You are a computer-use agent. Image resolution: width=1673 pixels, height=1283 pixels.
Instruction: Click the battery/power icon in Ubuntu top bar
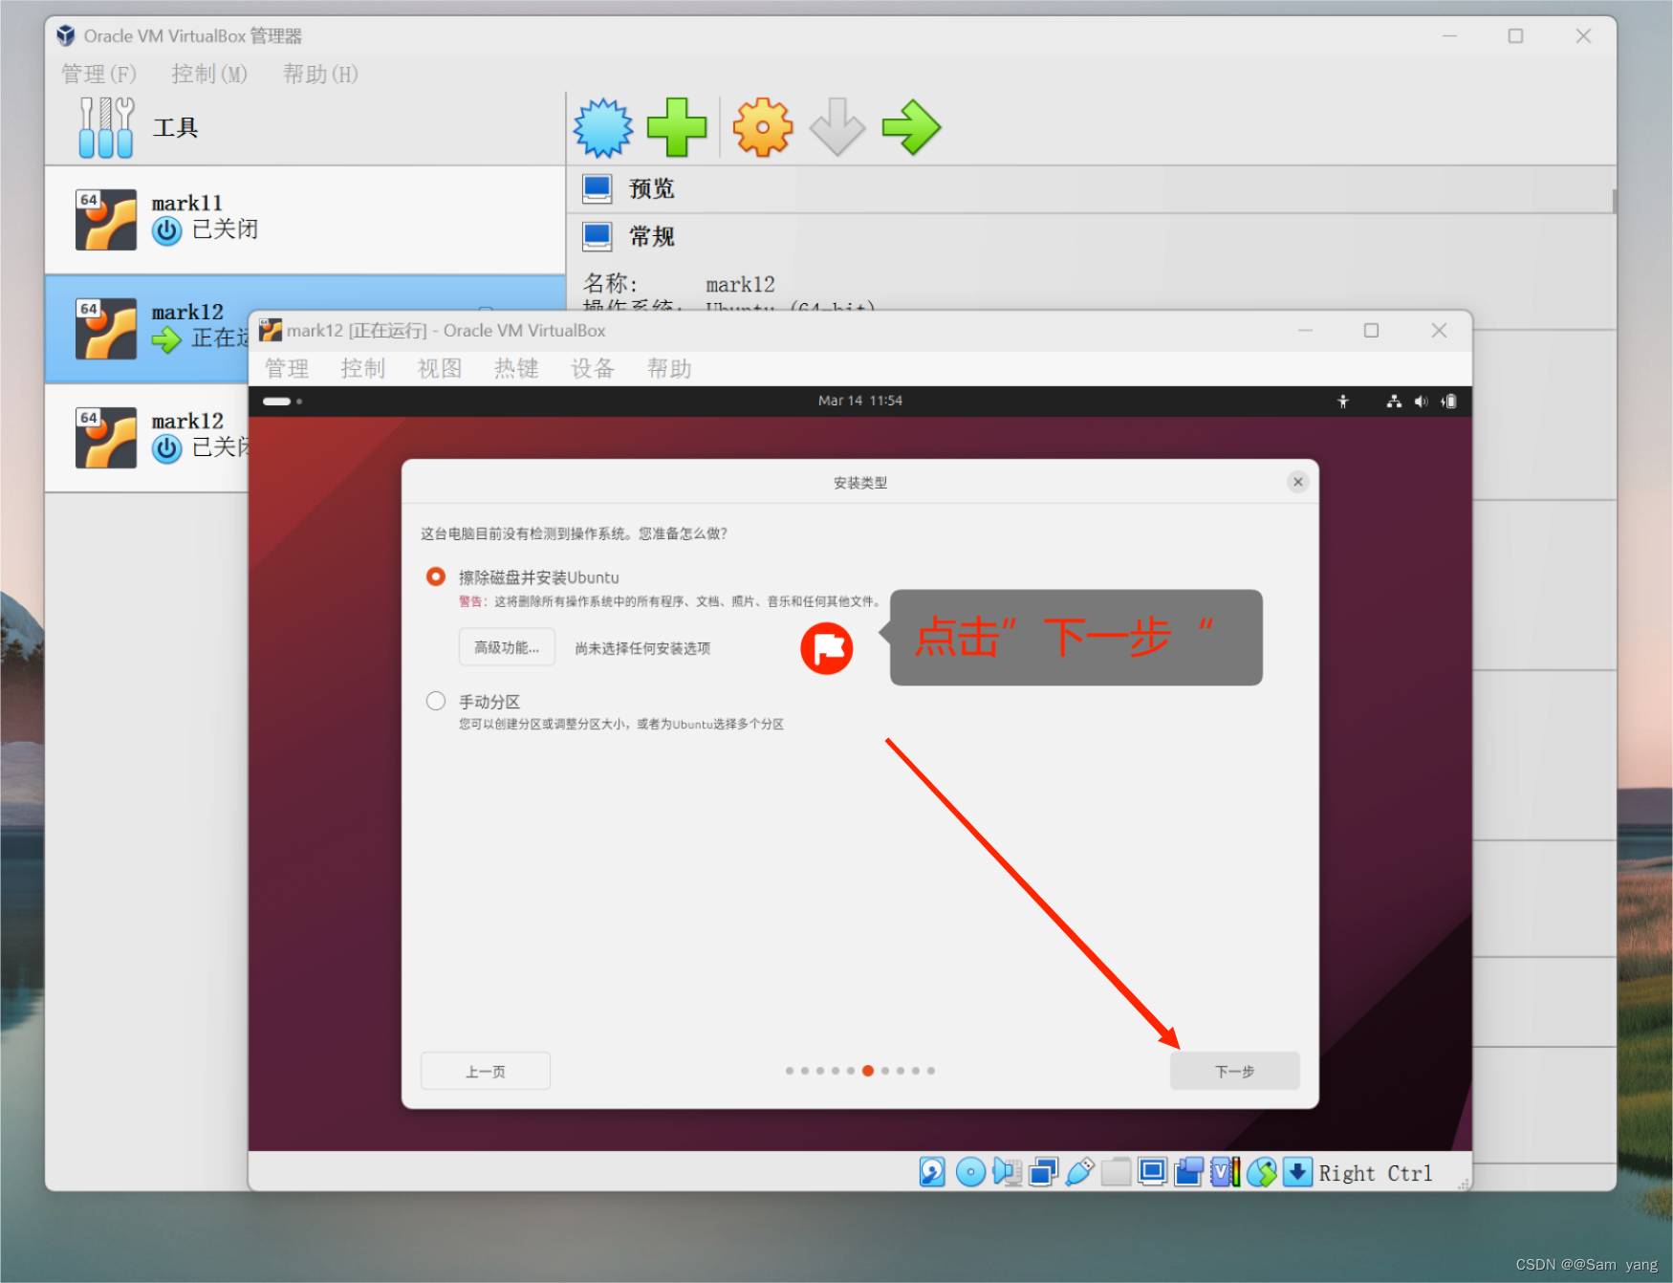click(1449, 402)
